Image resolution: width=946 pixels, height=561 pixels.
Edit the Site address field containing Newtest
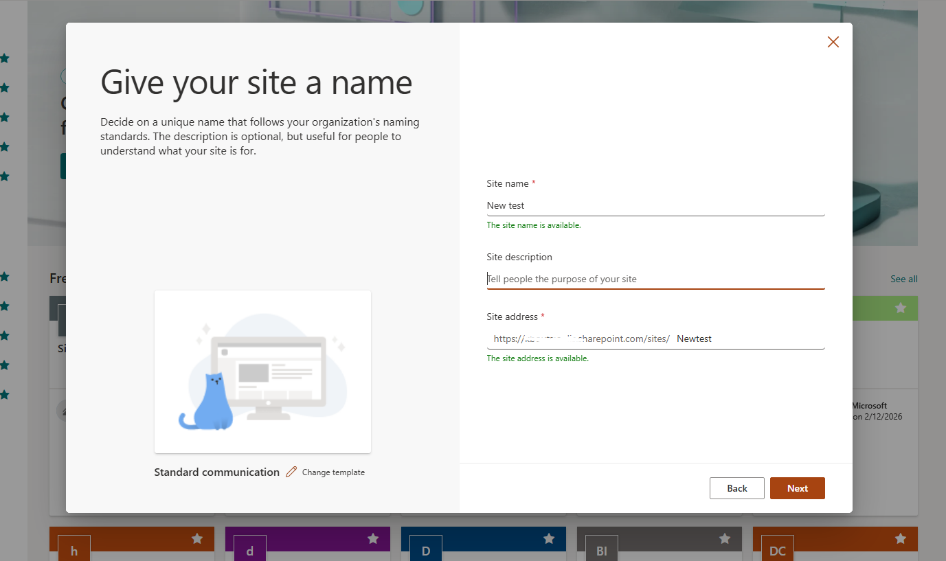[749, 339]
